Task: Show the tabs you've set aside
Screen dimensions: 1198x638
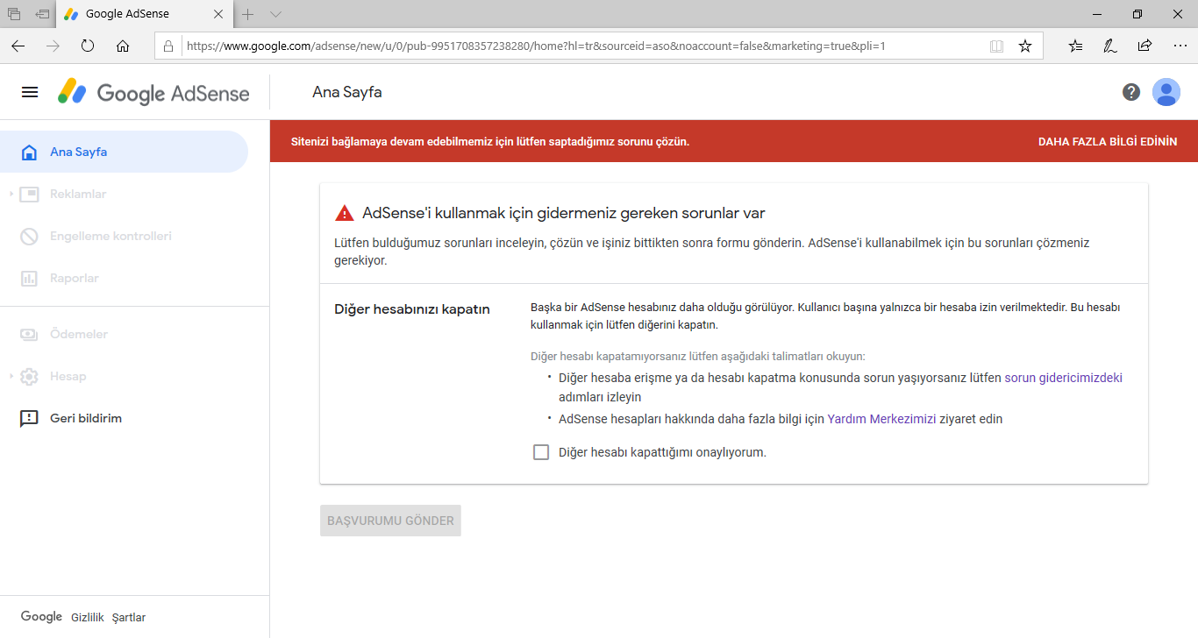Action: [x=14, y=14]
